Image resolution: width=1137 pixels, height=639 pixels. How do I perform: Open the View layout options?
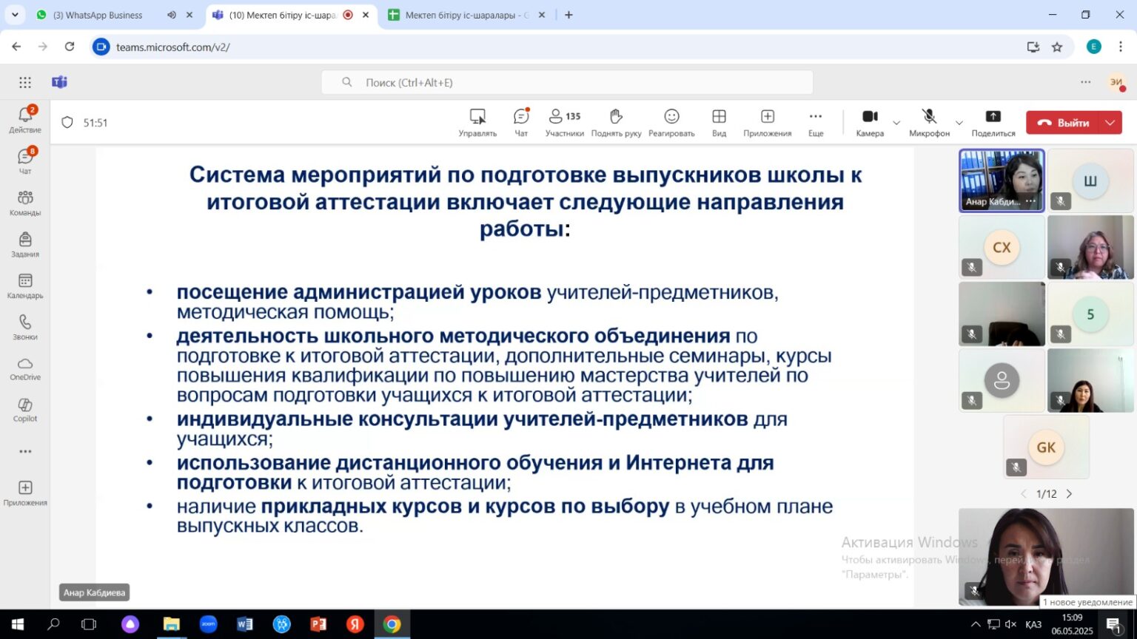click(x=719, y=122)
